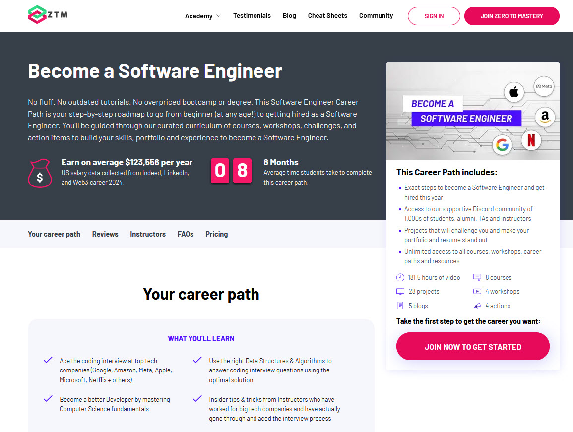Click the 4 actions text
573x432 pixels.
coord(498,306)
